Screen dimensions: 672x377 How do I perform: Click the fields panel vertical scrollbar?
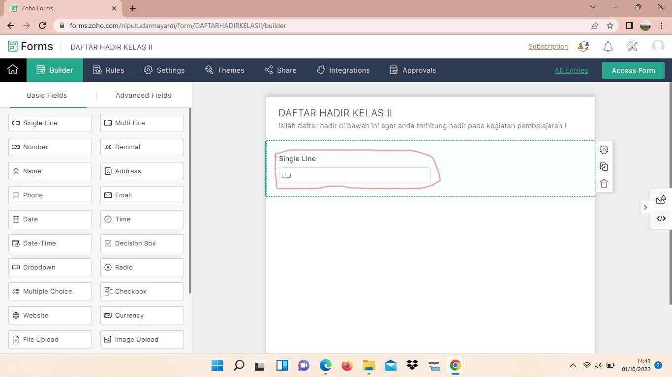(x=190, y=201)
